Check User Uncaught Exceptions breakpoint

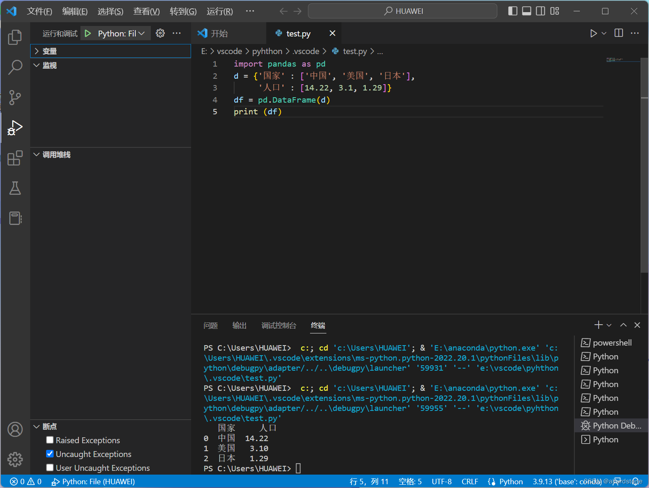(x=50, y=468)
